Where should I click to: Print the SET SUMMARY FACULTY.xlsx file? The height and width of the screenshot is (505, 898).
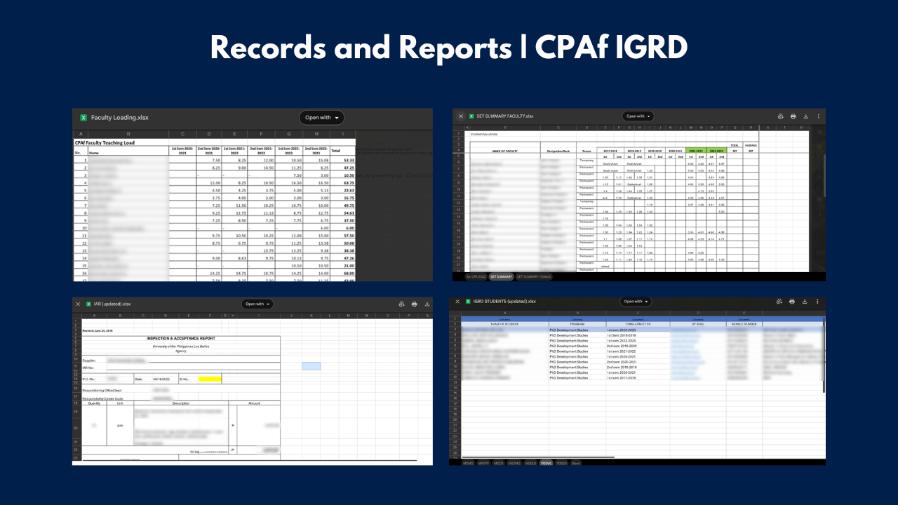click(x=793, y=116)
